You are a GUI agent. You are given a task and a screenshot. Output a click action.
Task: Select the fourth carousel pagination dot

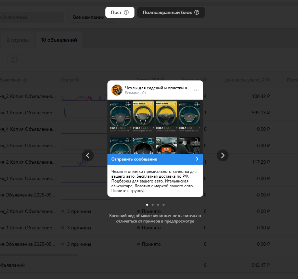coord(164,205)
